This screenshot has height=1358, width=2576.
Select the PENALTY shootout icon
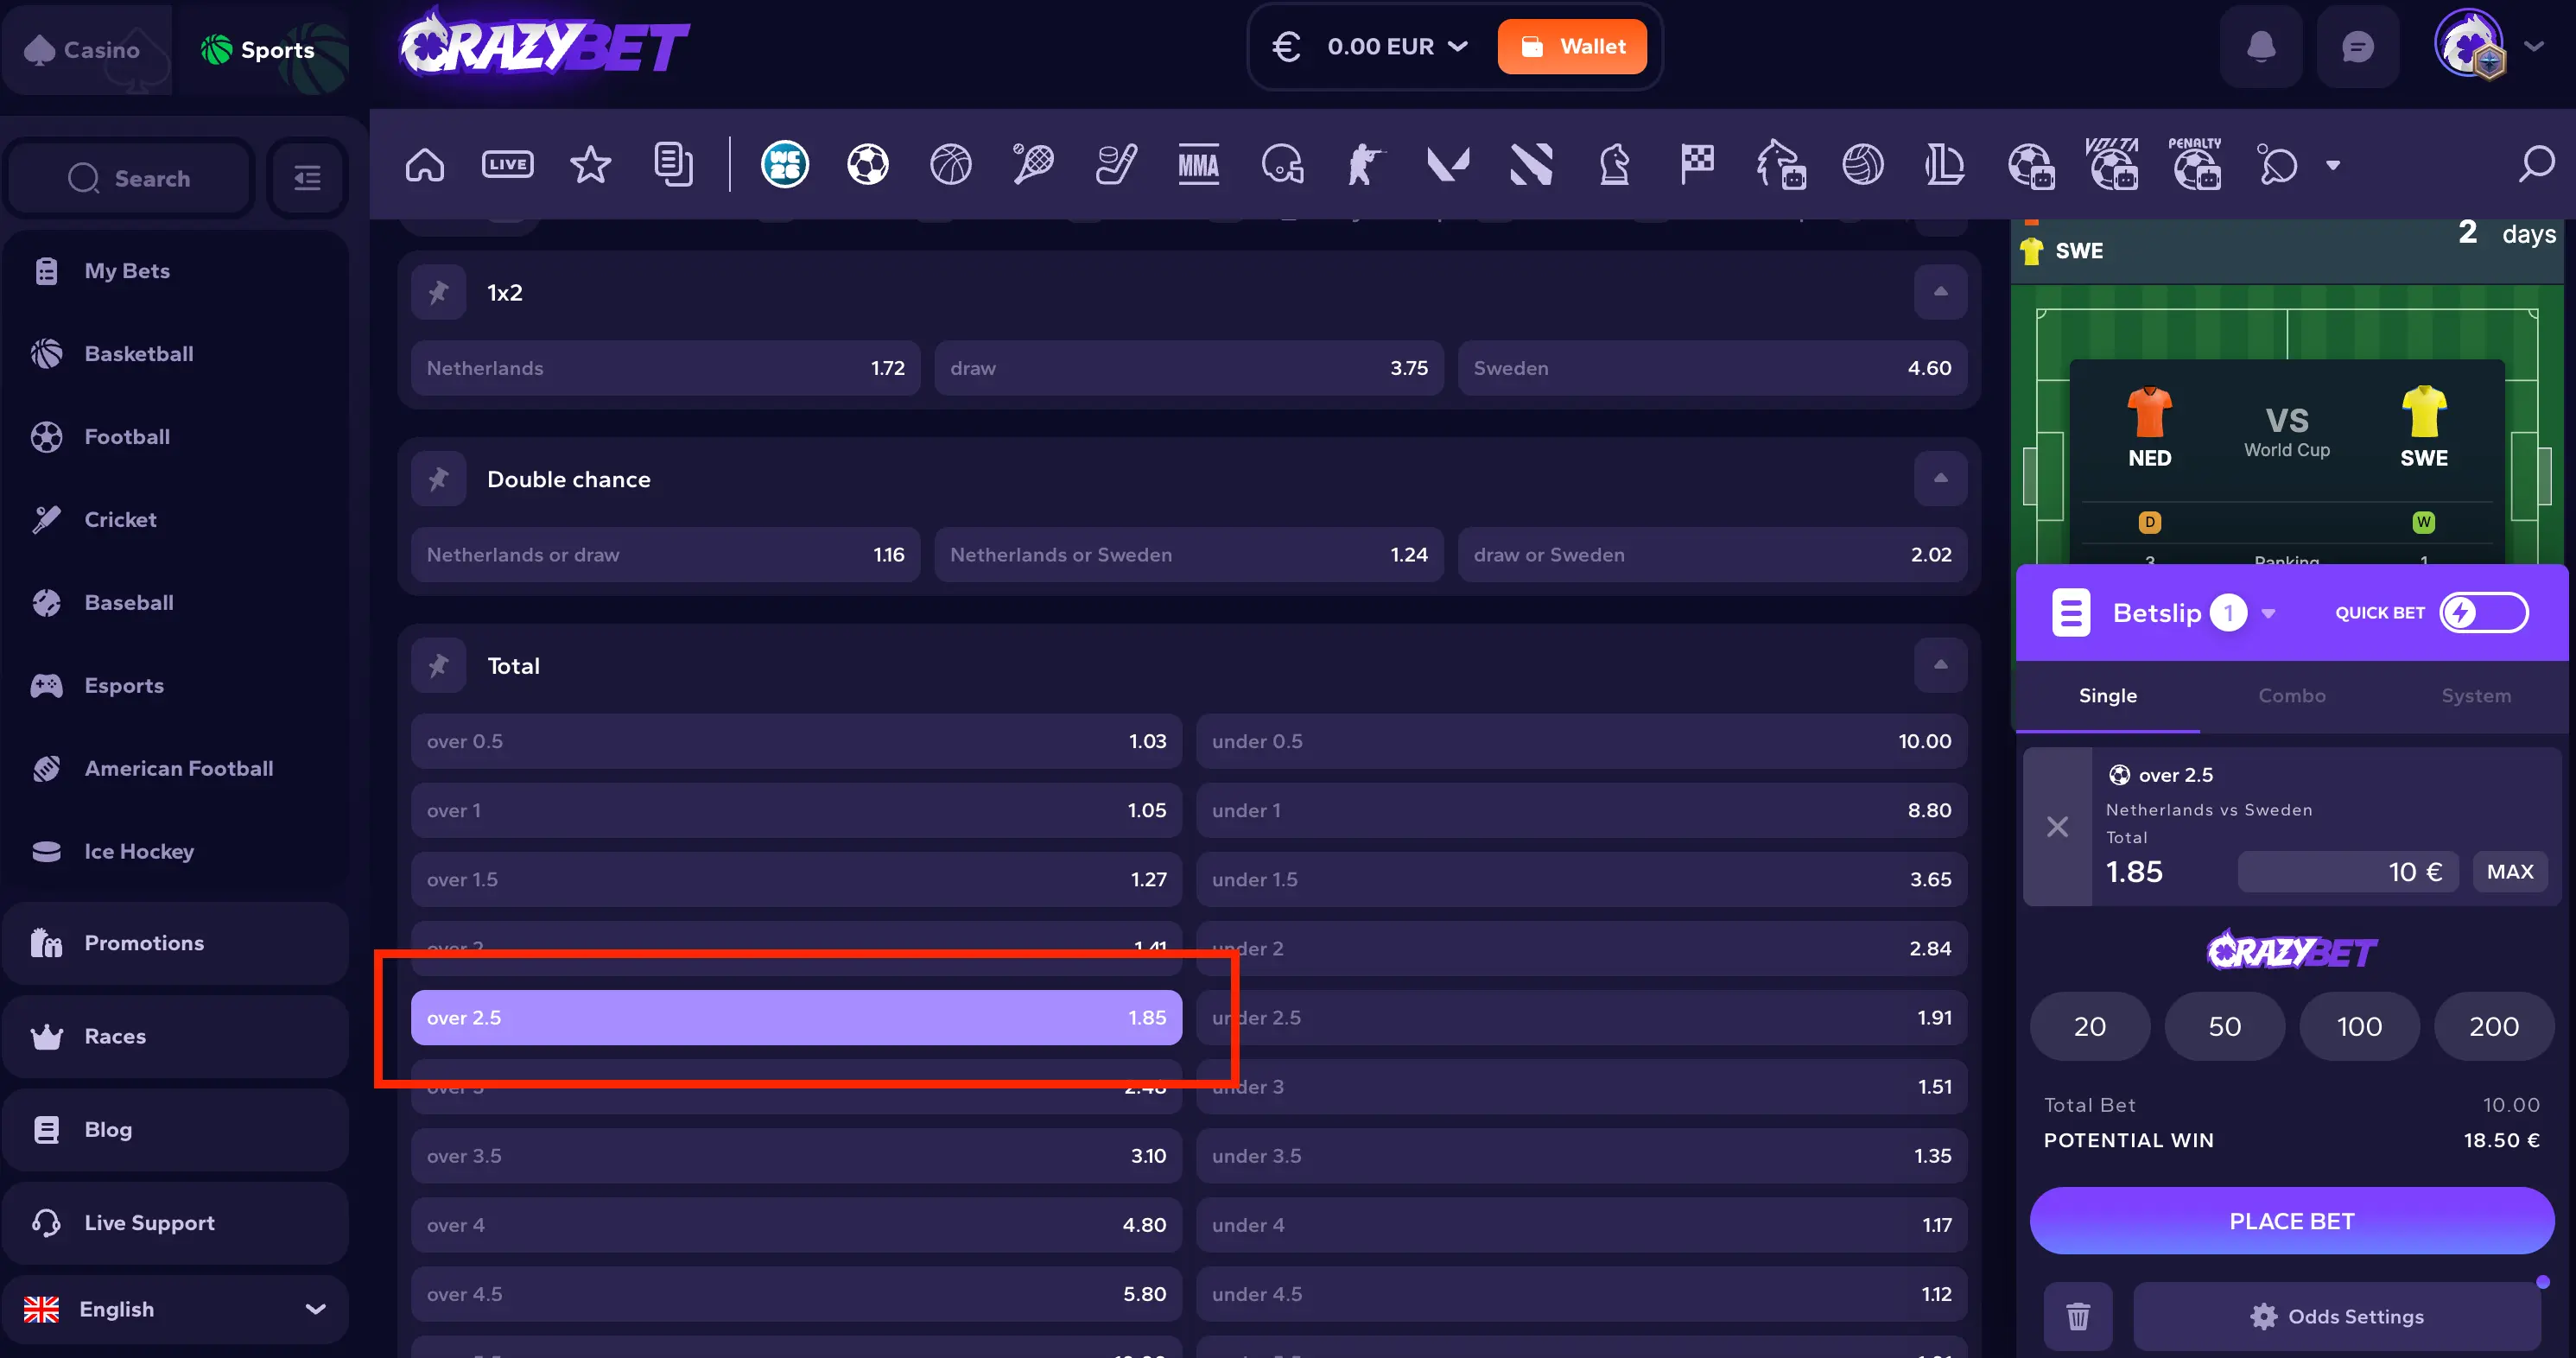click(2195, 164)
